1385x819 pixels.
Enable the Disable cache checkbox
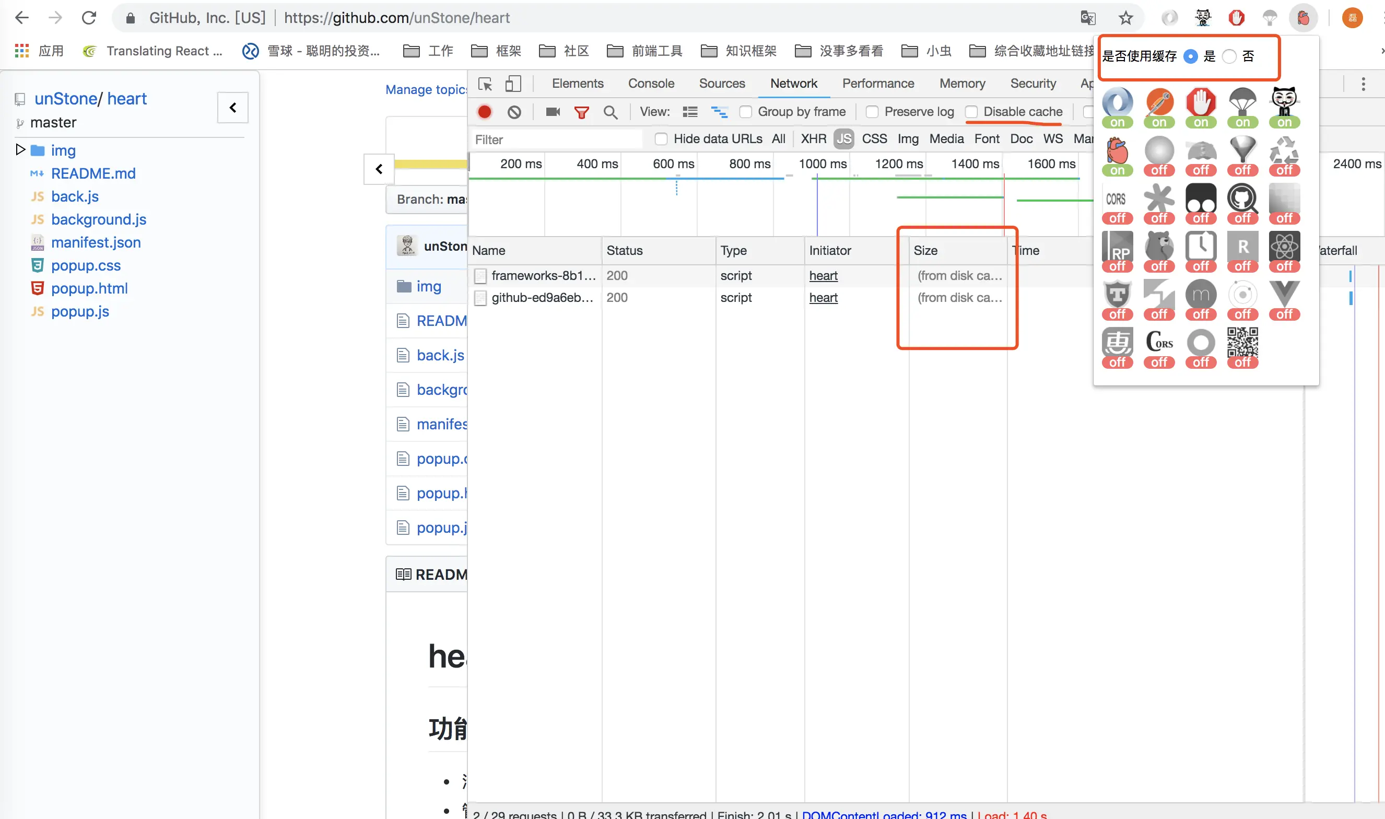(x=972, y=112)
